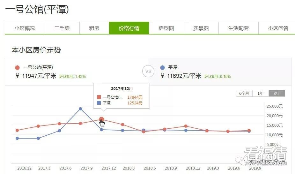Select the red data point at 2018.12
295x174 pixels.
[x=186, y=126]
